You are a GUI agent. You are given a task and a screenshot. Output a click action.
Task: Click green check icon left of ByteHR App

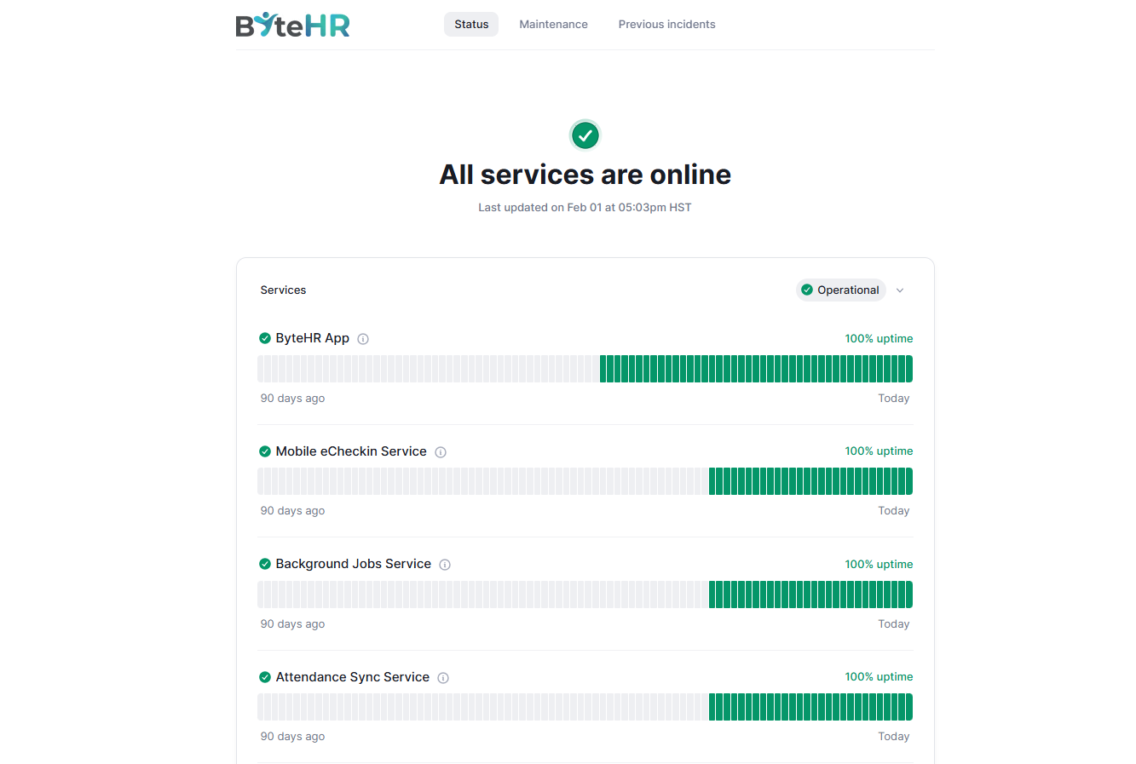click(x=265, y=338)
